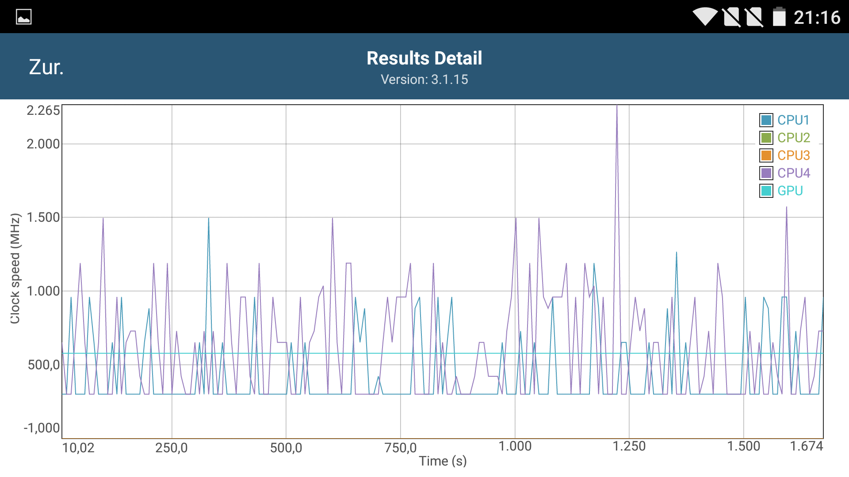Tap the Results Detail title
The height and width of the screenshot is (477, 849).
(424, 58)
